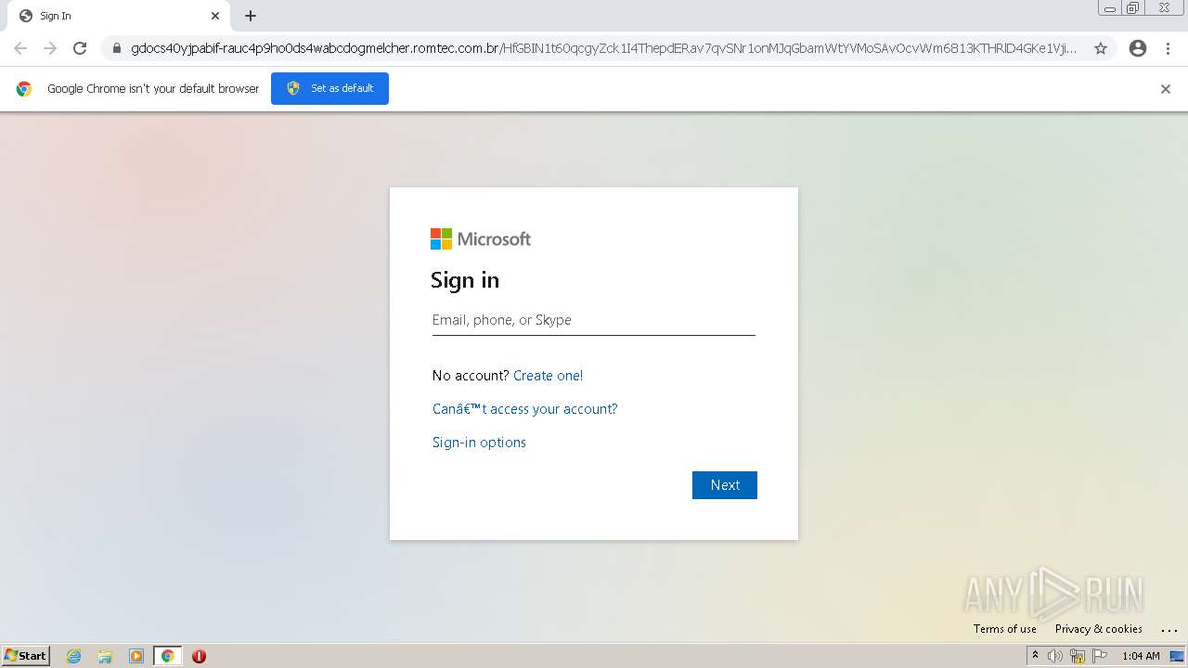The image size is (1188, 668).
Task: Click the address bar URL
Action: pyautogui.click(x=603, y=48)
